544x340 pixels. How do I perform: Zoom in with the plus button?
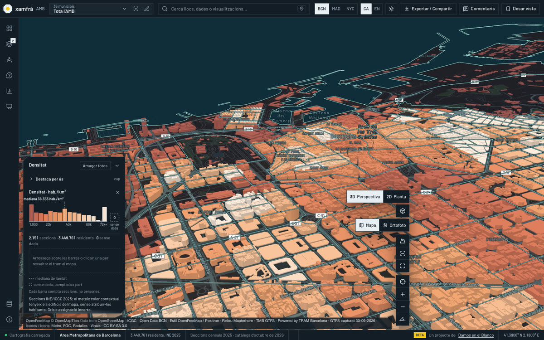(402, 294)
